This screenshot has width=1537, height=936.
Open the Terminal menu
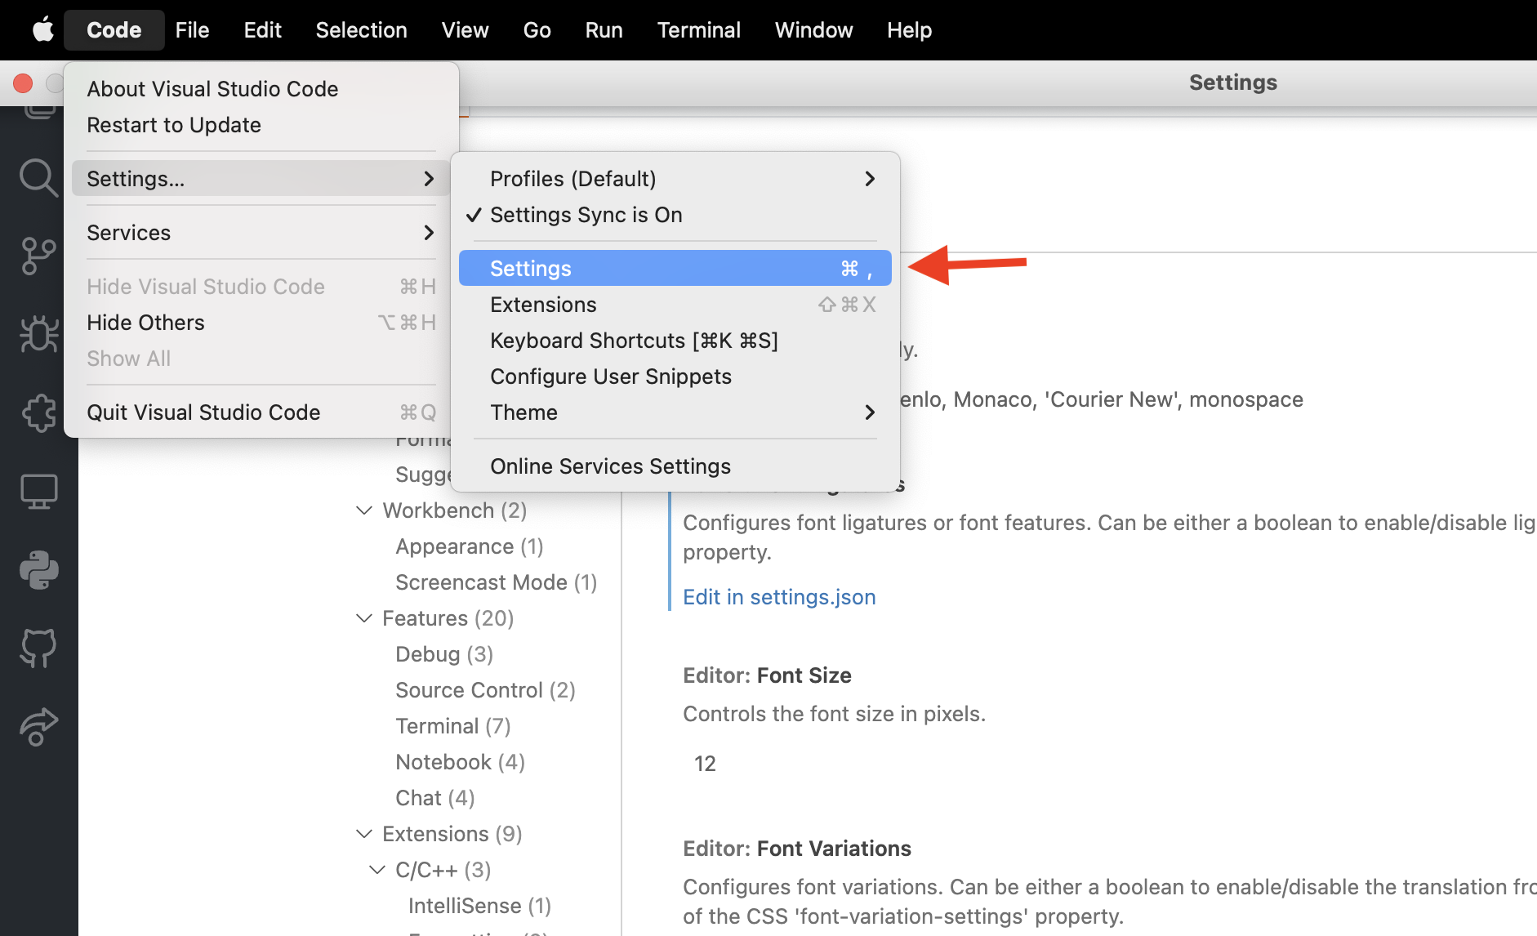[698, 30]
